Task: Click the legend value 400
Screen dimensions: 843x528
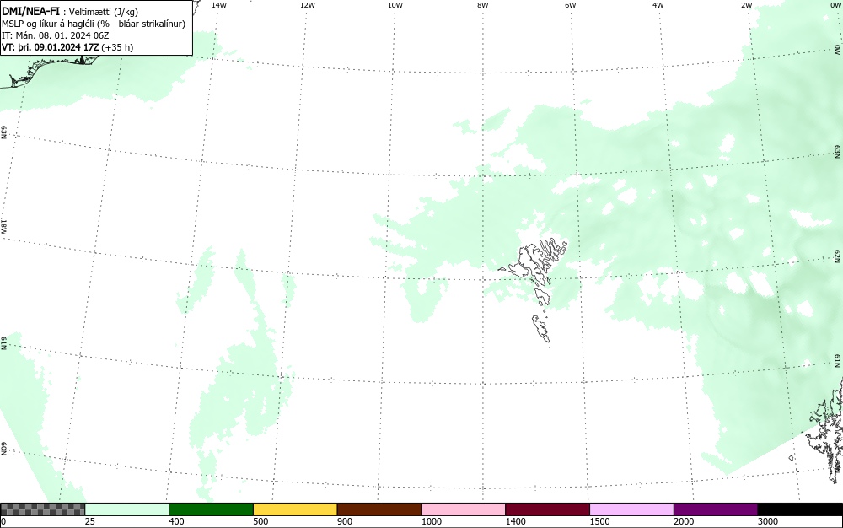Action: tap(176, 521)
